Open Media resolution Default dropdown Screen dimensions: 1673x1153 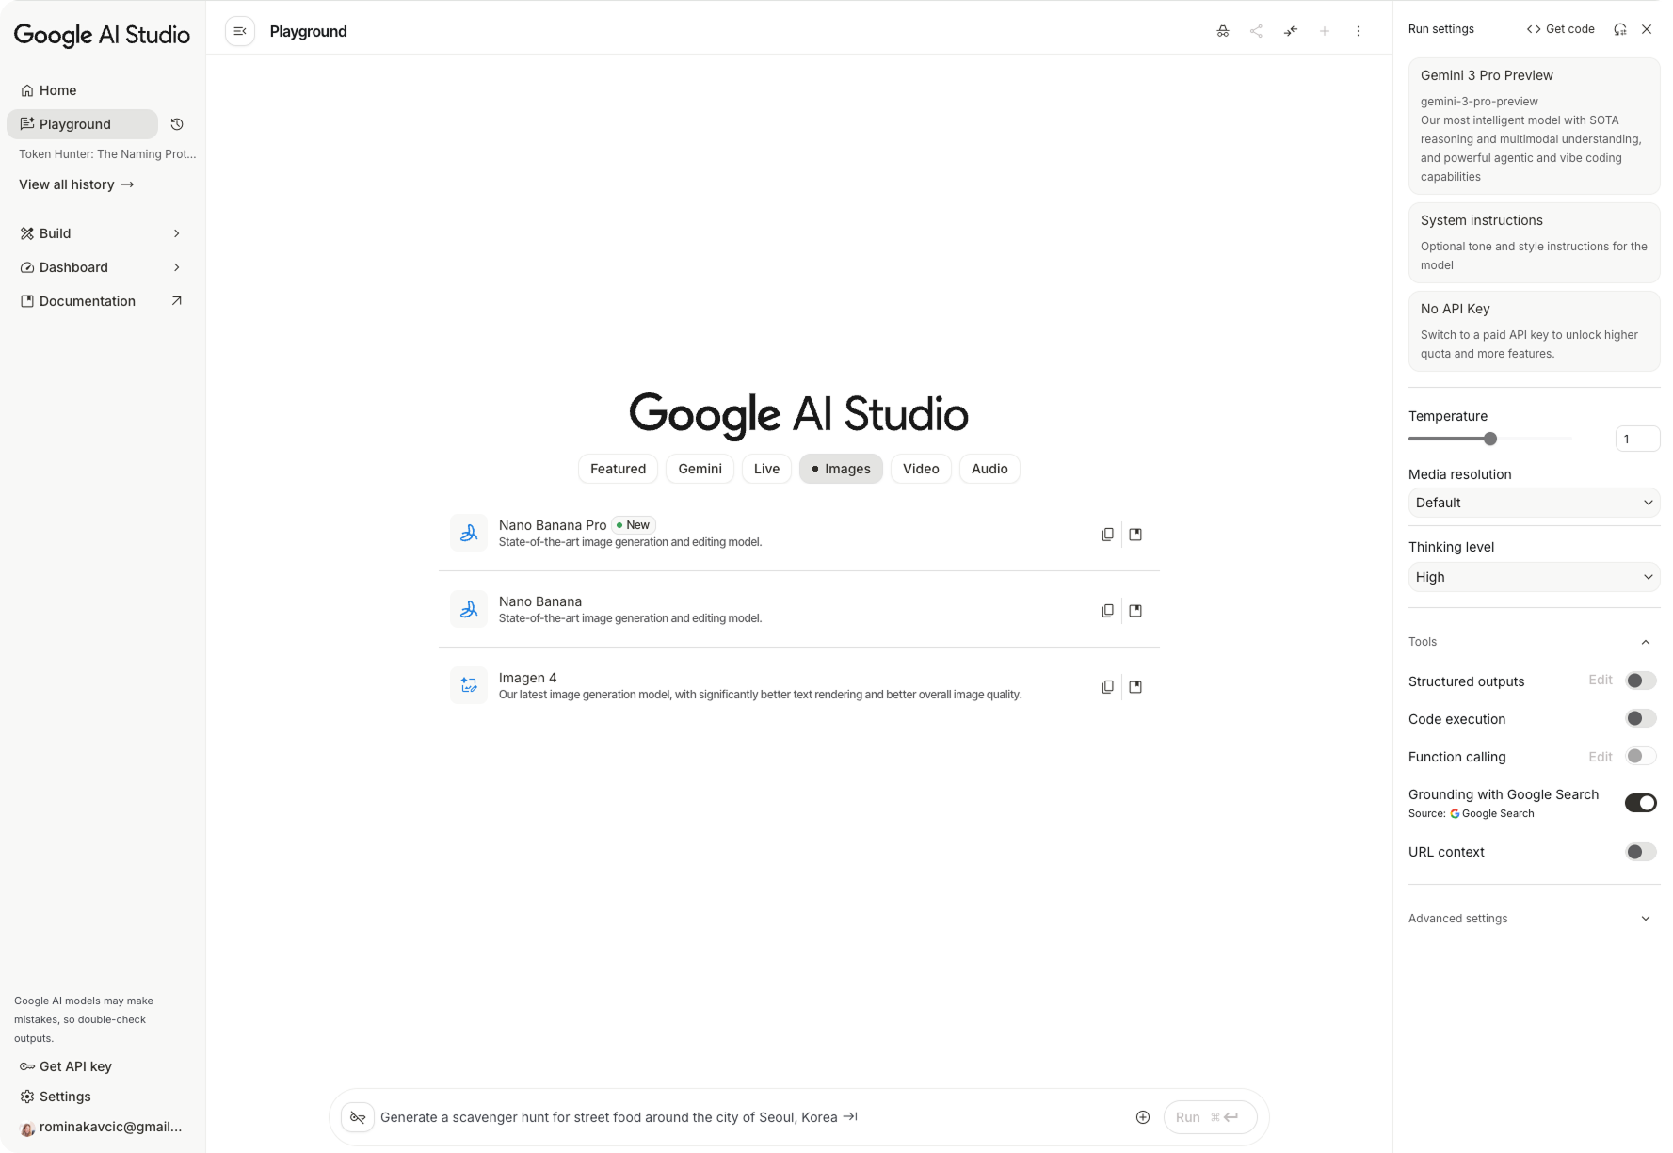point(1534,503)
